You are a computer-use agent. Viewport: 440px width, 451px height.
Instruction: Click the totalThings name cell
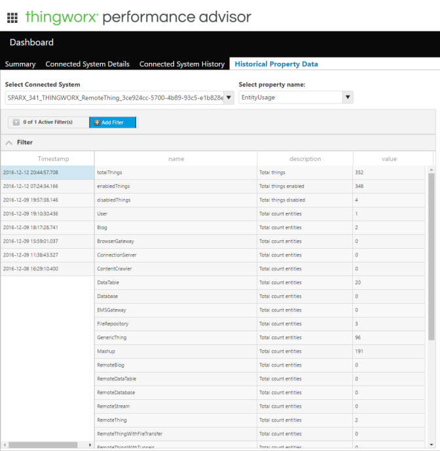pyautogui.click(x=176, y=173)
